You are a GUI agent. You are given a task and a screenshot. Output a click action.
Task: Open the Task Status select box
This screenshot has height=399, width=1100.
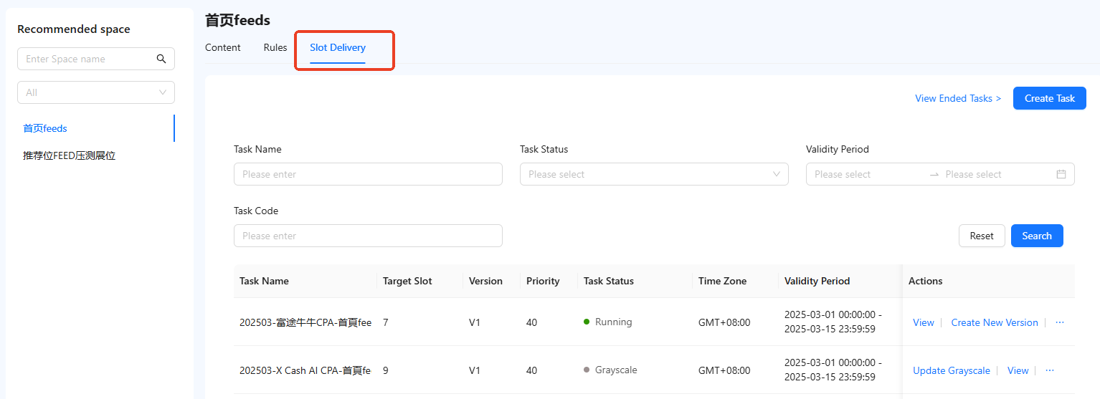(654, 174)
